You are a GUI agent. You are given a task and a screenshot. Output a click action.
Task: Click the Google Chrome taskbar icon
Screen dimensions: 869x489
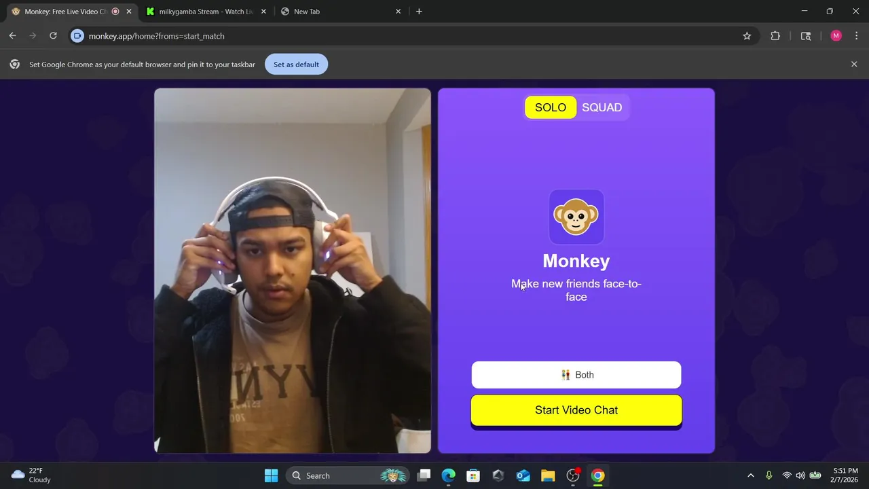point(597,475)
